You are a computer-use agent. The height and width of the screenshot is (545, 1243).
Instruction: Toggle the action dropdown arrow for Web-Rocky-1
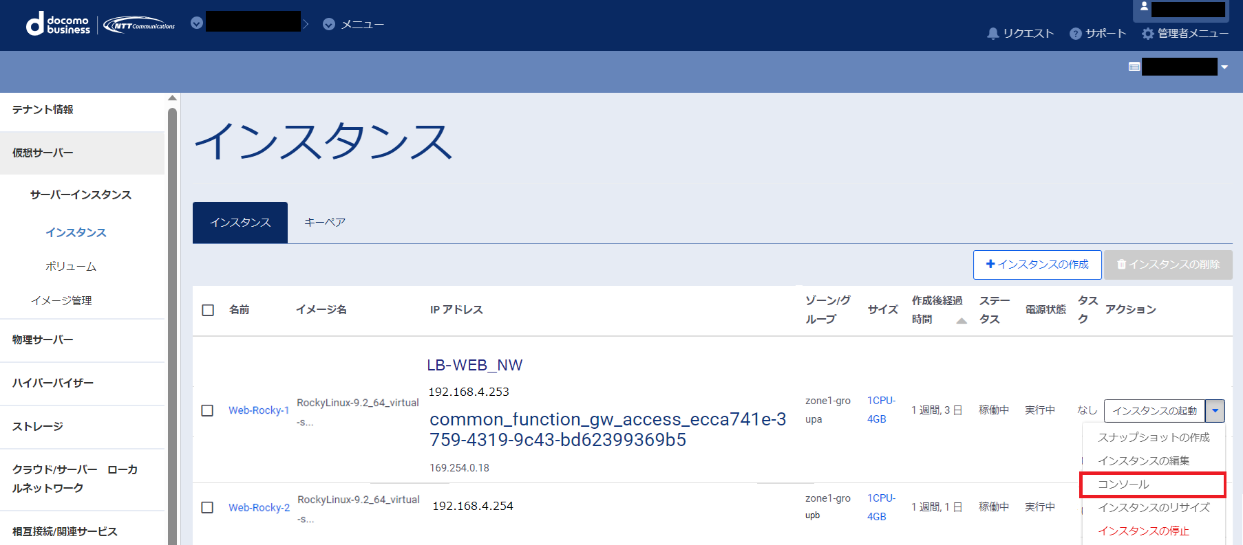[x=1215, y=411]
